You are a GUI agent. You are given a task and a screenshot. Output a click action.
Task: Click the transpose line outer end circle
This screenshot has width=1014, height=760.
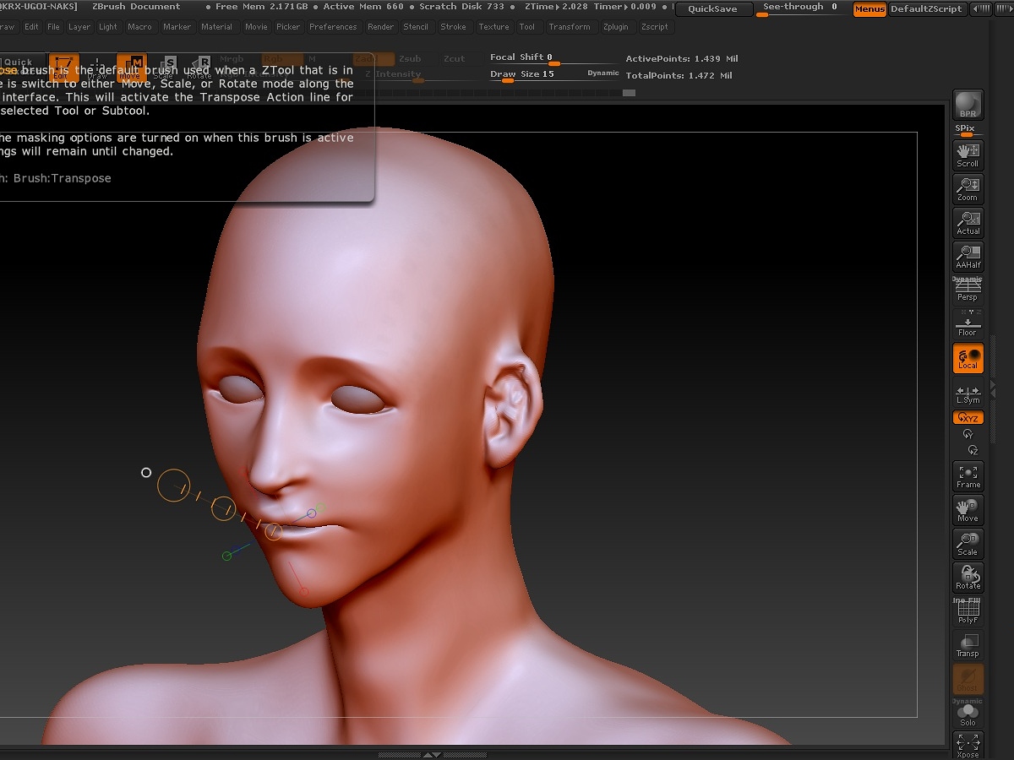(x=174, y=486)
